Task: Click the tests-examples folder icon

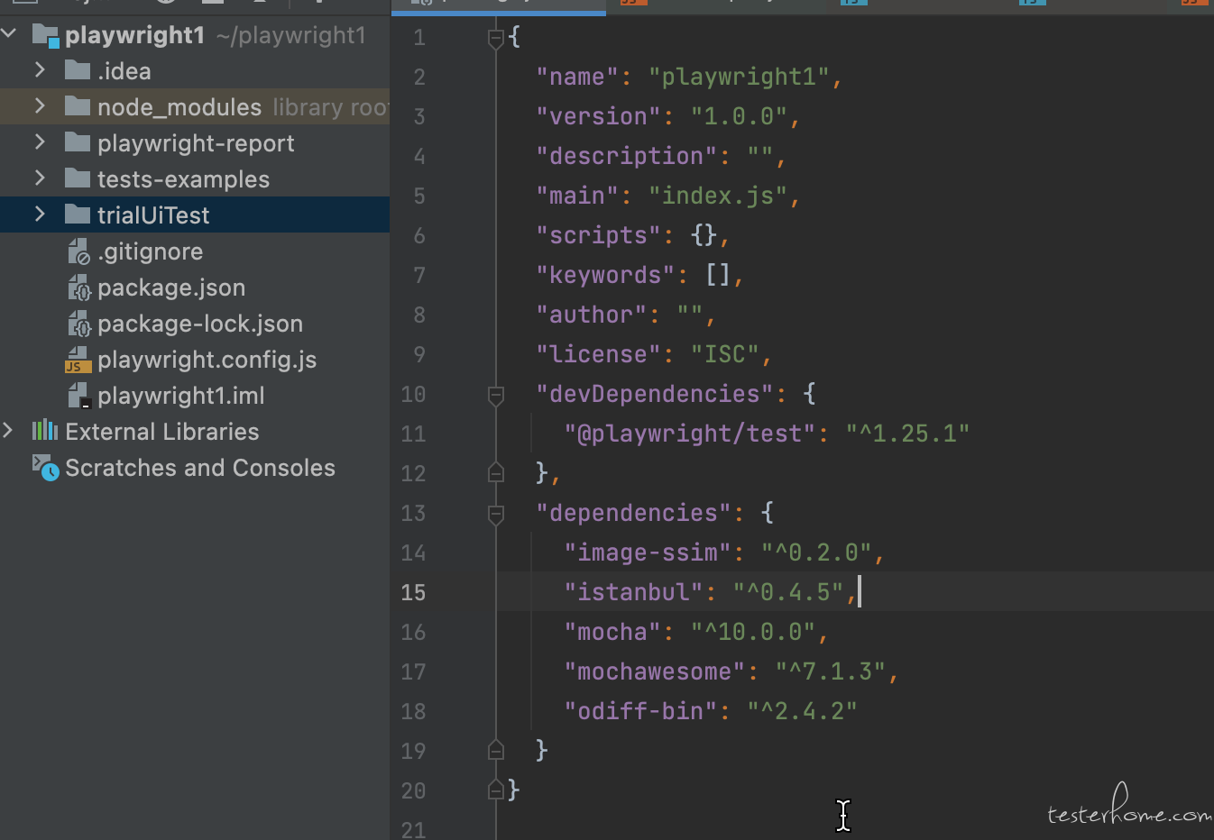Action: coord(78,178)
